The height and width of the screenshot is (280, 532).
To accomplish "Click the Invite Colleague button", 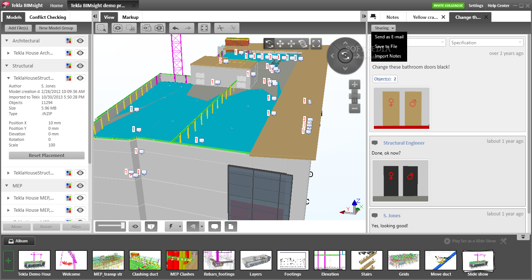I will point(448,6).
